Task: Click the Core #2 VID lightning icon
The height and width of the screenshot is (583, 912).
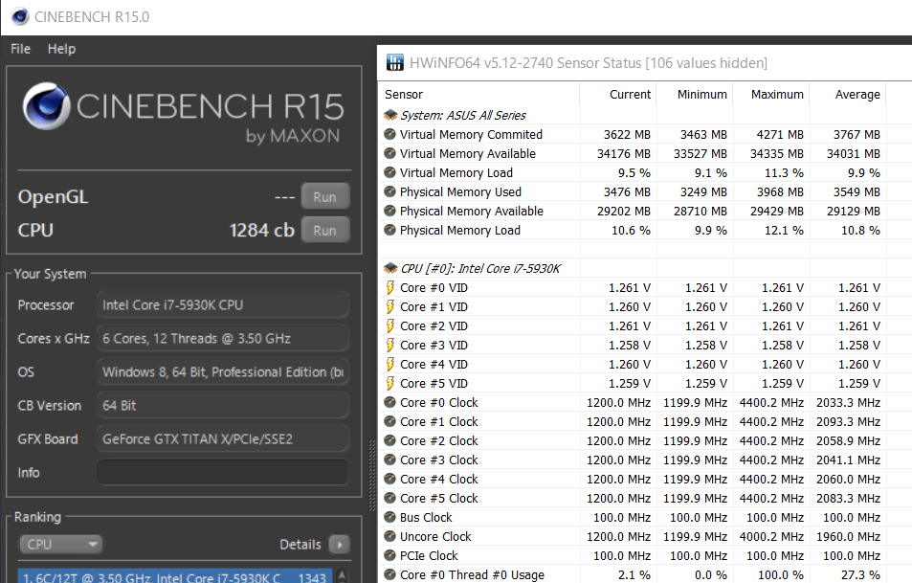Action: [390, 325]
